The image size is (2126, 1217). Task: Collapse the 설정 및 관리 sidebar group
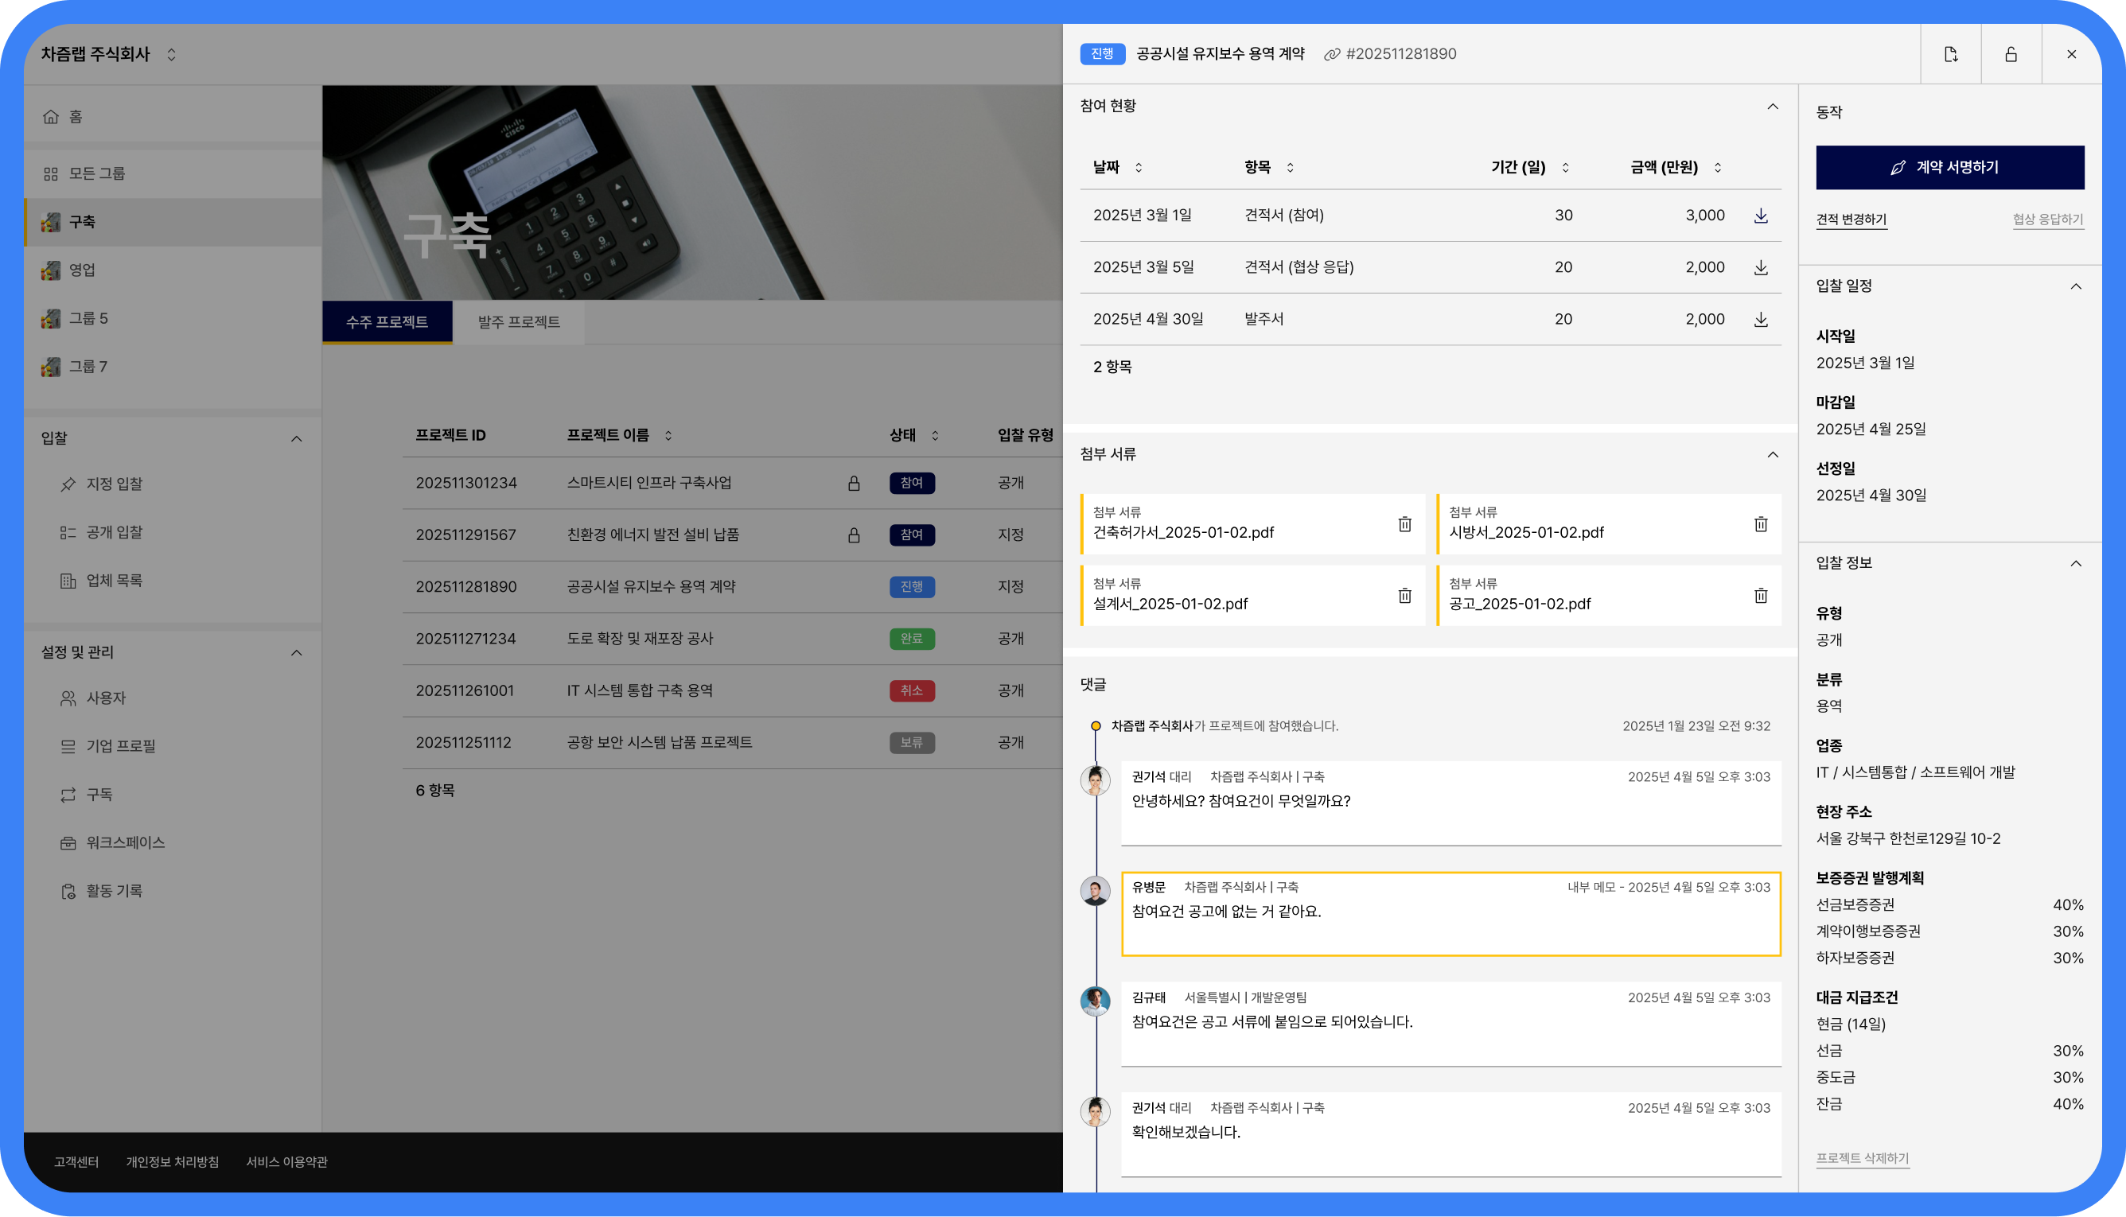coord(296,652)
